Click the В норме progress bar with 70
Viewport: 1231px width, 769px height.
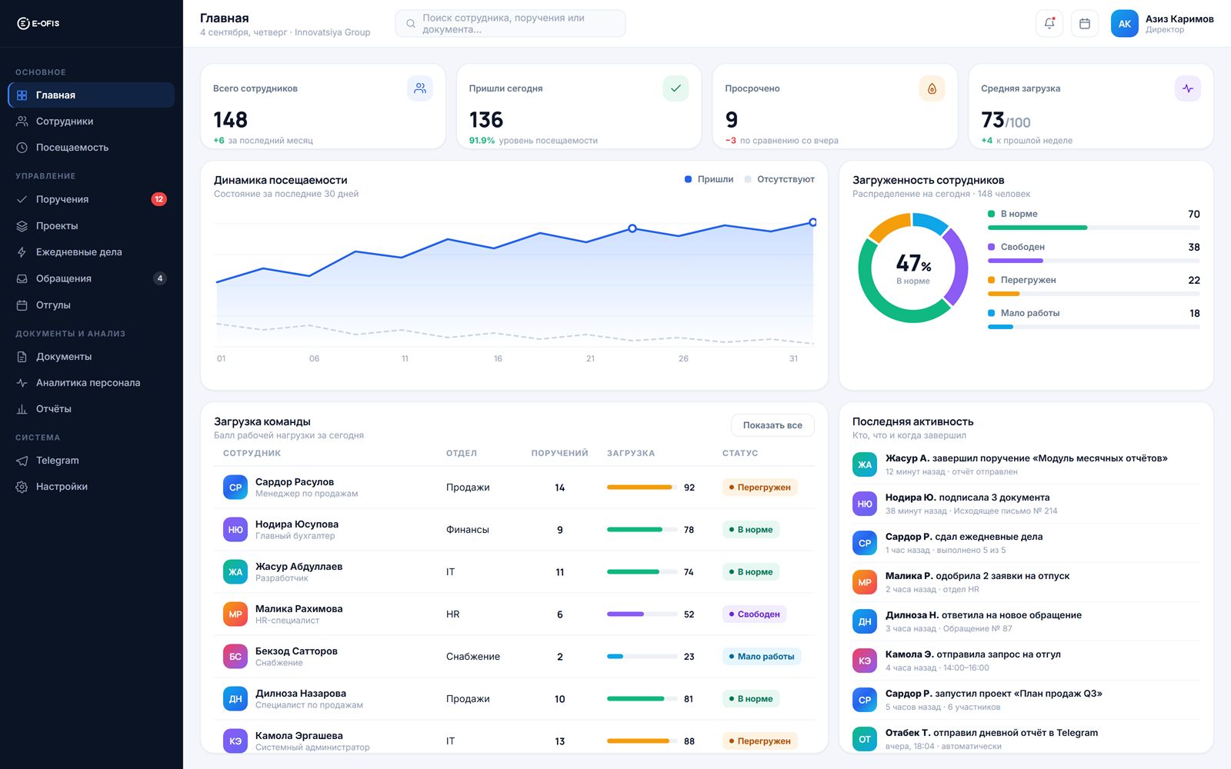coord(1093,228)
